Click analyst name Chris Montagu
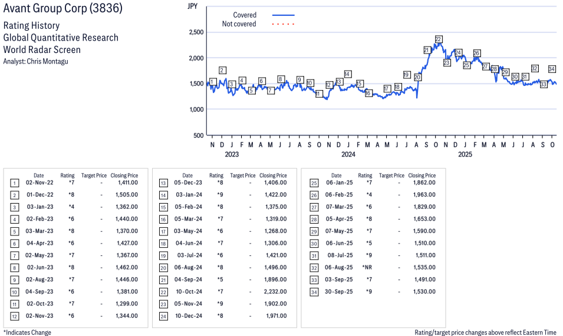The height and width of the screenshot is (336, 563). tap(48, 61)
